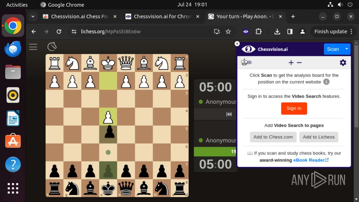359x202 pixels.
Task: Click the Chessvision.ai logo
Action: click(x=264, y=49)
